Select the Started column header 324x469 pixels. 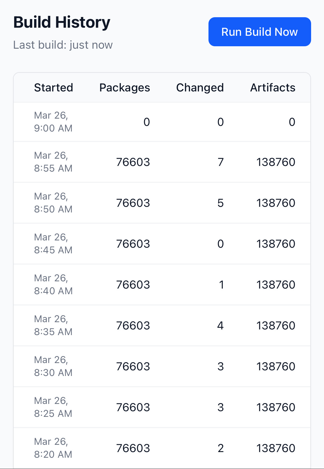point(53,88)
